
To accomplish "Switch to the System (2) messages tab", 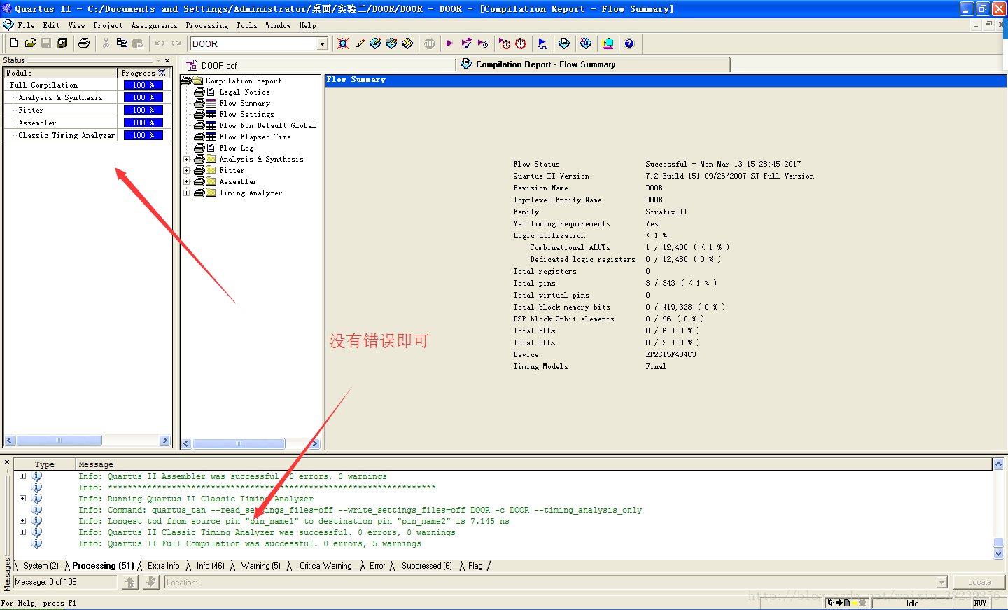I will coord(41,566).
